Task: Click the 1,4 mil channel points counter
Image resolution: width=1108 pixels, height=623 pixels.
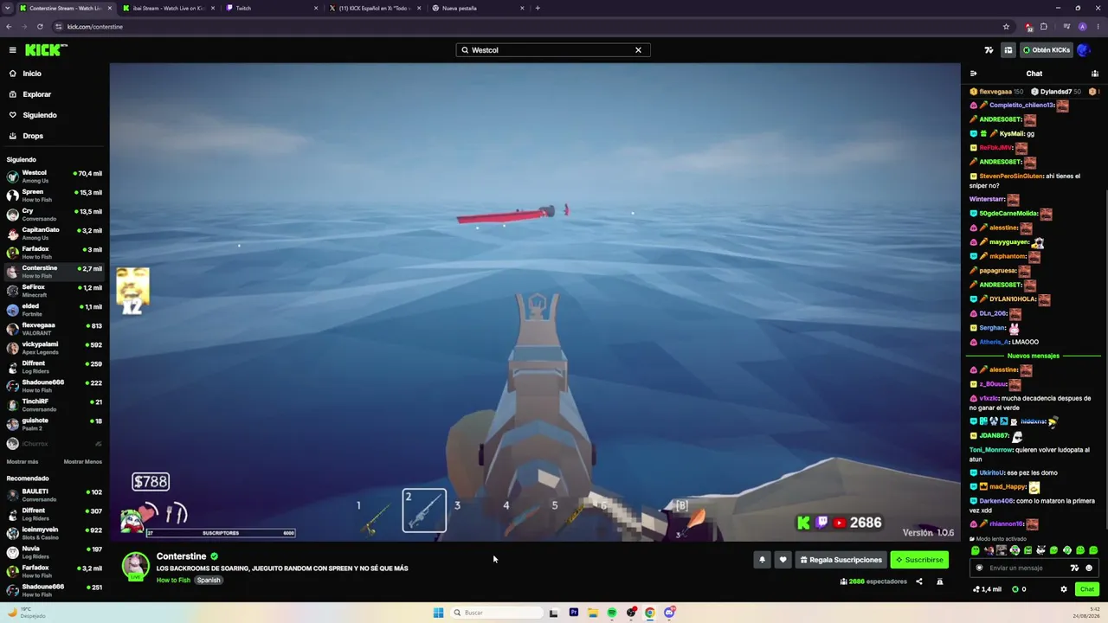Action: click(987, 589)
